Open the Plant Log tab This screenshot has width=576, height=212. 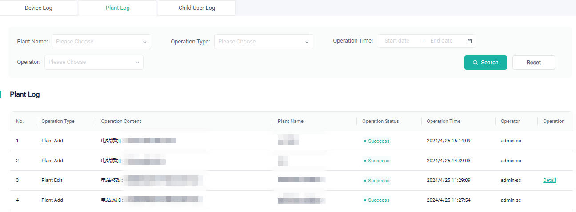point(118,8)
